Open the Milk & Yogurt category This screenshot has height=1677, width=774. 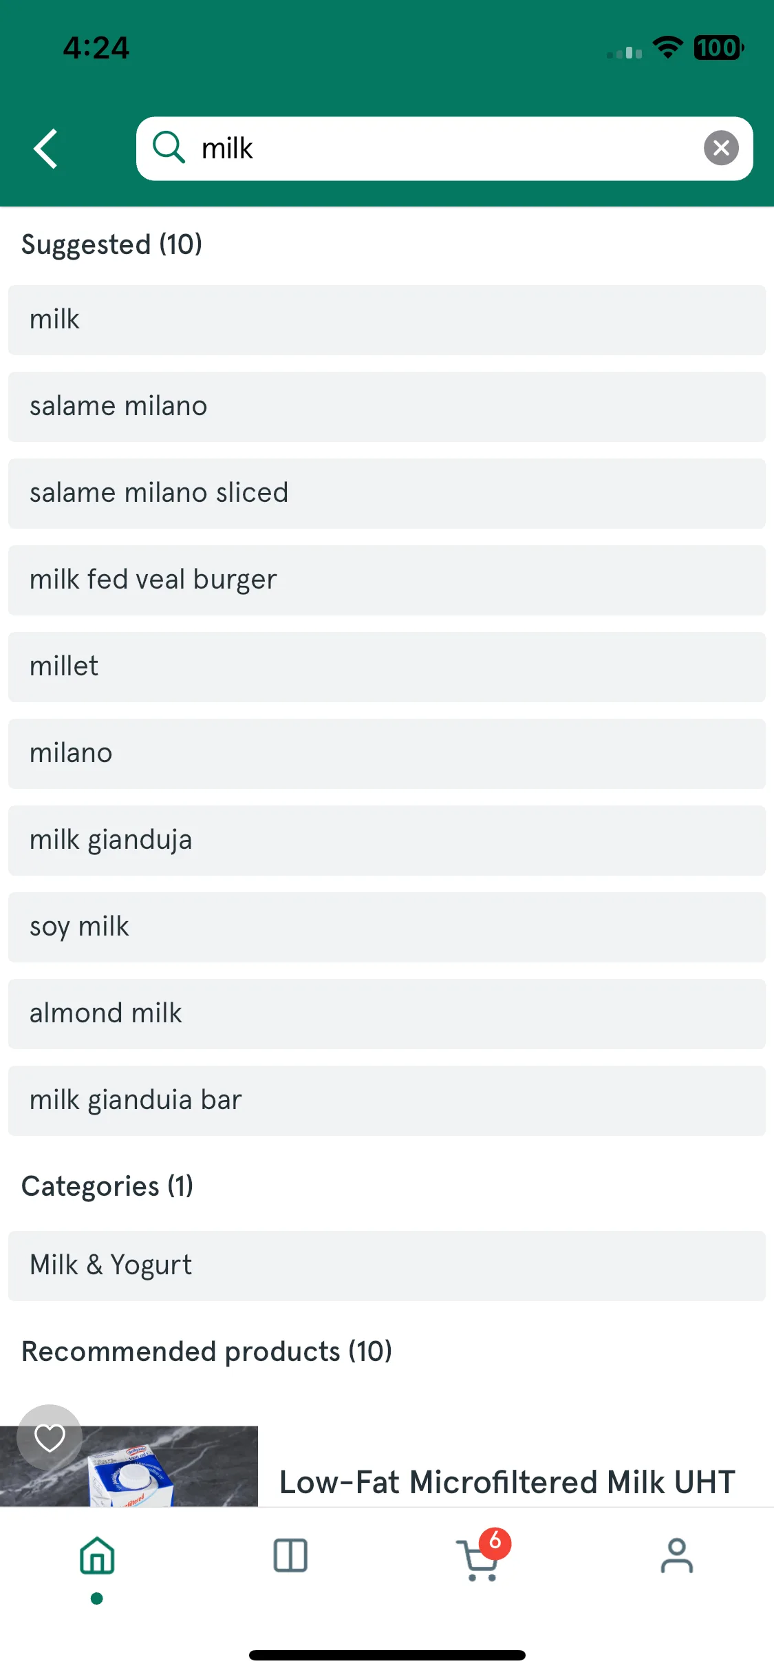point(387,1266)
